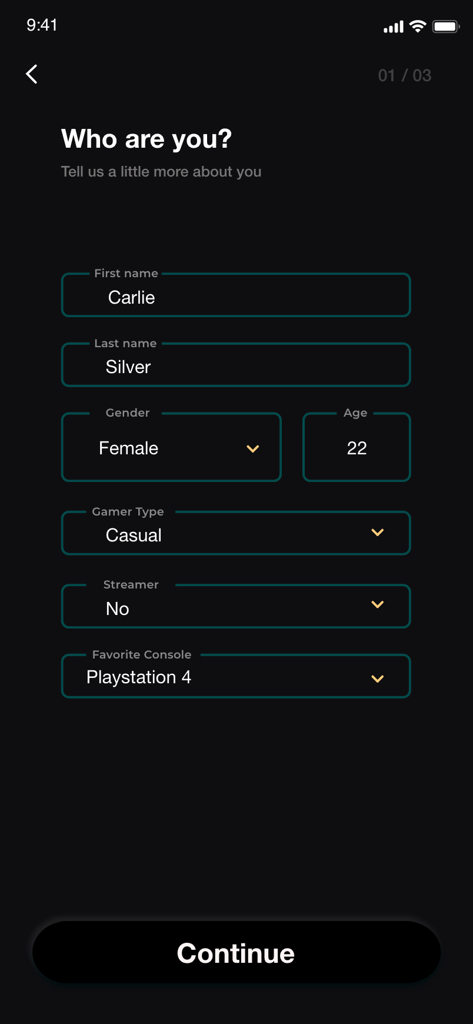
Task: Edit the Last name field with Silver
Action: pyautogui.click(x=236, y=365)
